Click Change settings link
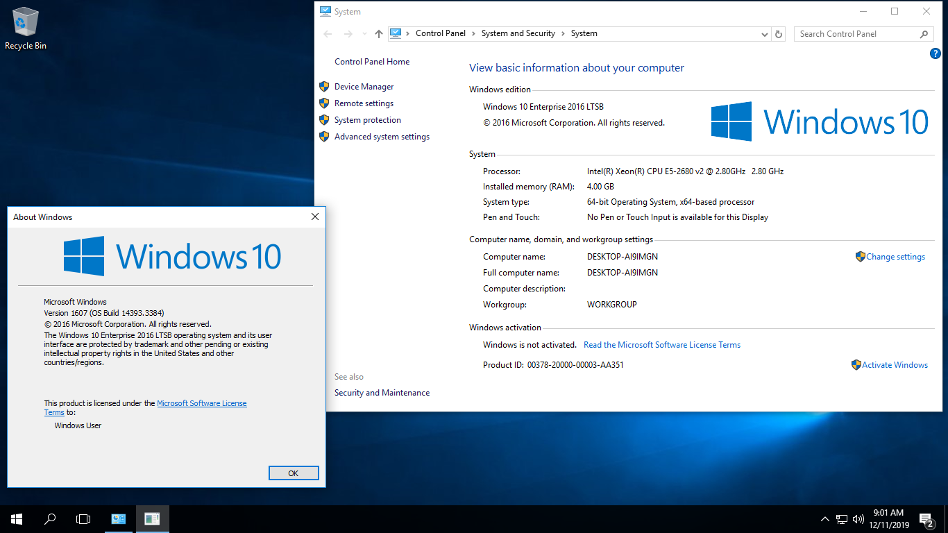Screen dimensions: 948x533 pos(895,257)
